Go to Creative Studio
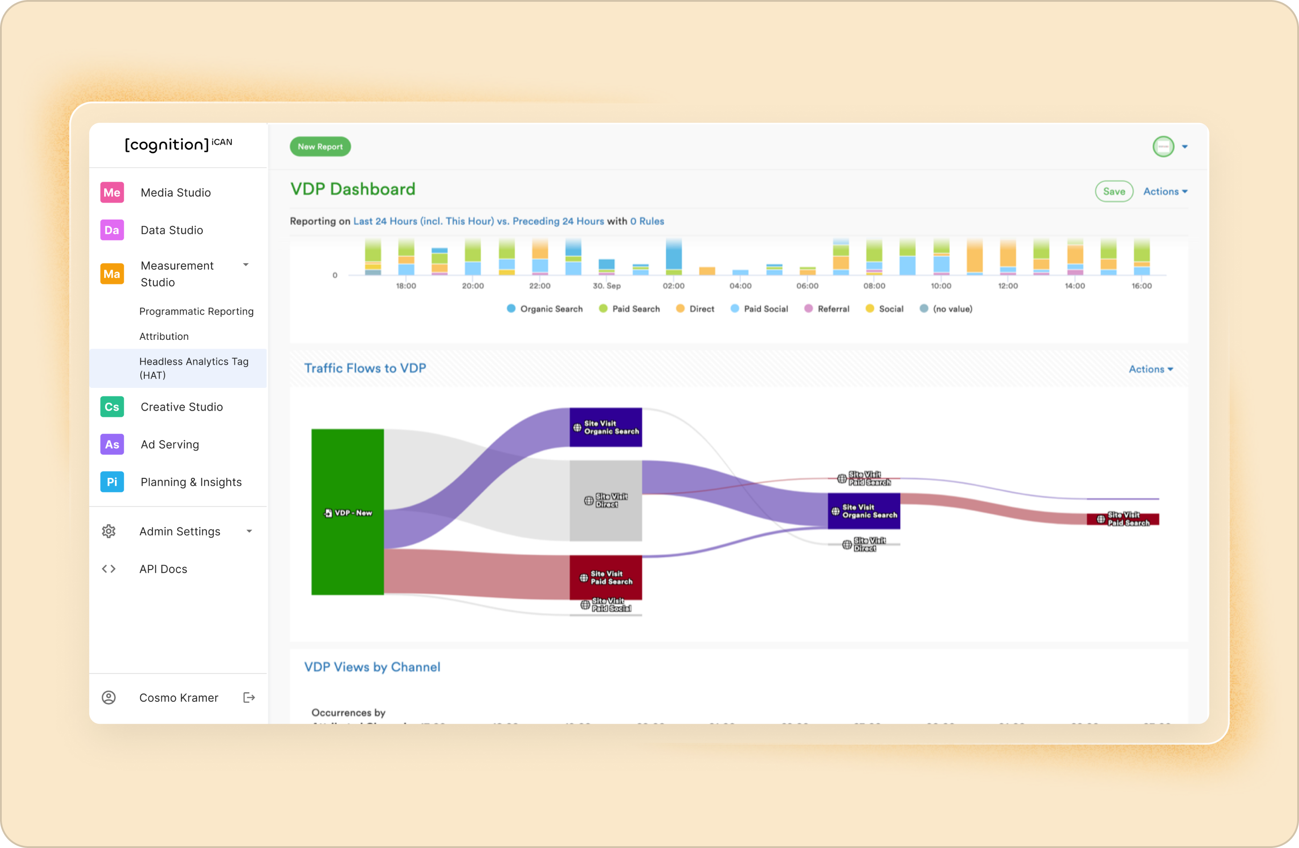 coord(182,407)
